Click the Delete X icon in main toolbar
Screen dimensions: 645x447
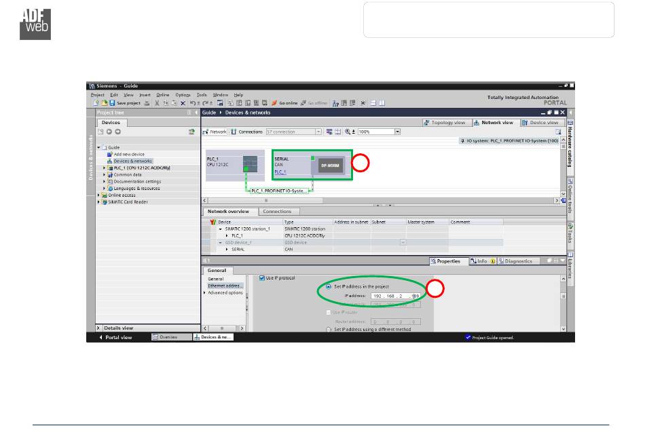[x=183, y=103]
